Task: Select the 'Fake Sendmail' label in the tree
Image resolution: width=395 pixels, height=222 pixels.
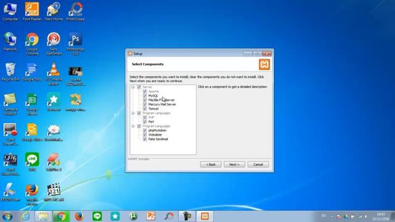Action: tap(158, 139)
